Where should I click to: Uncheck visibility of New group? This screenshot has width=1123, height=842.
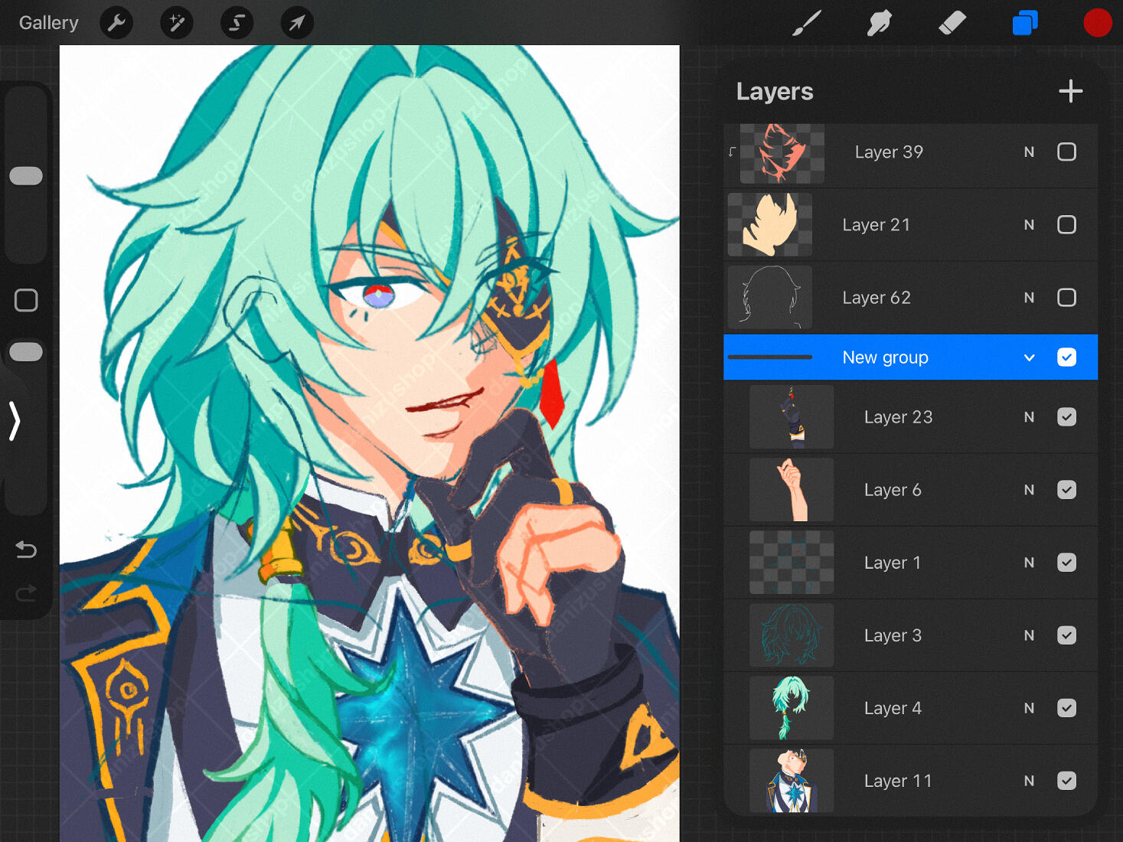tap(1066, 357)
